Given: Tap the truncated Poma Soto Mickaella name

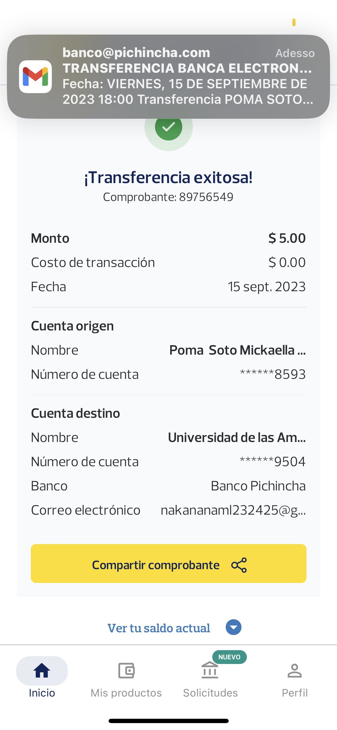Looking at the screenshot, I should 237,350.
